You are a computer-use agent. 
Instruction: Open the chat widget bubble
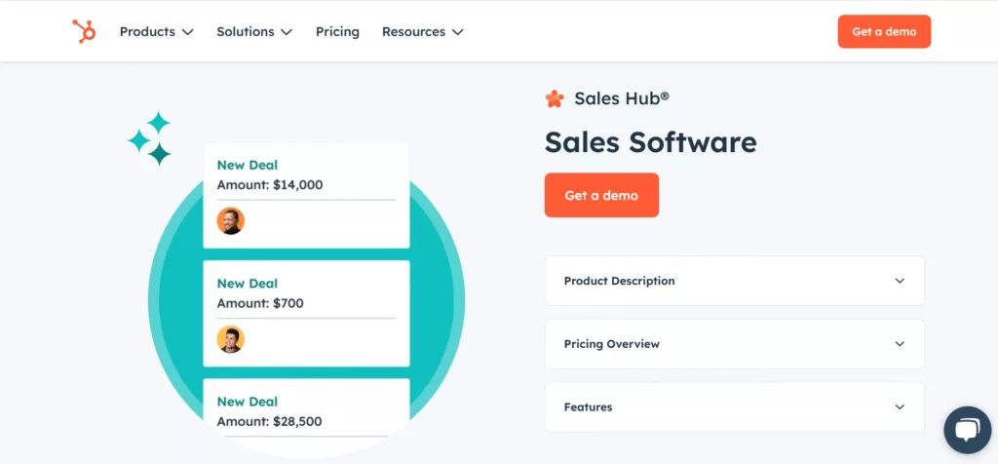coord(967,430)
